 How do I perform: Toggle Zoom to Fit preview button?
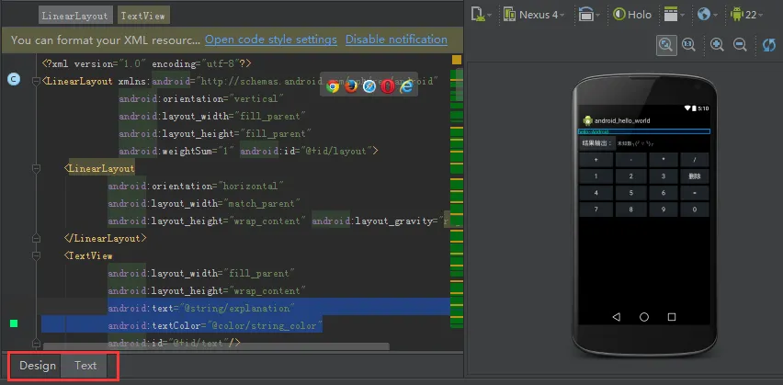click(666, 45)
